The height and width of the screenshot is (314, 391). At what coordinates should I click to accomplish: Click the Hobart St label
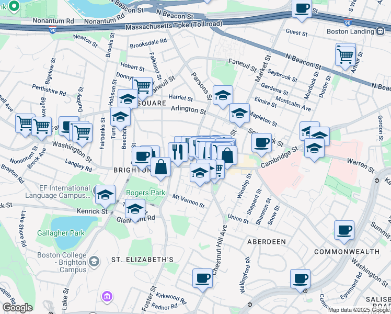click(132, 66)
